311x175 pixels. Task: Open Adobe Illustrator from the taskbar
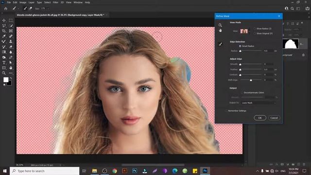coord(124,171)
